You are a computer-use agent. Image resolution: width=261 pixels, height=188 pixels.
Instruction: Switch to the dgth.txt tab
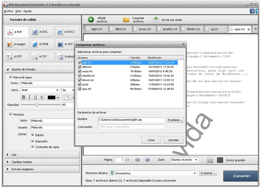[x=97, y=29]
